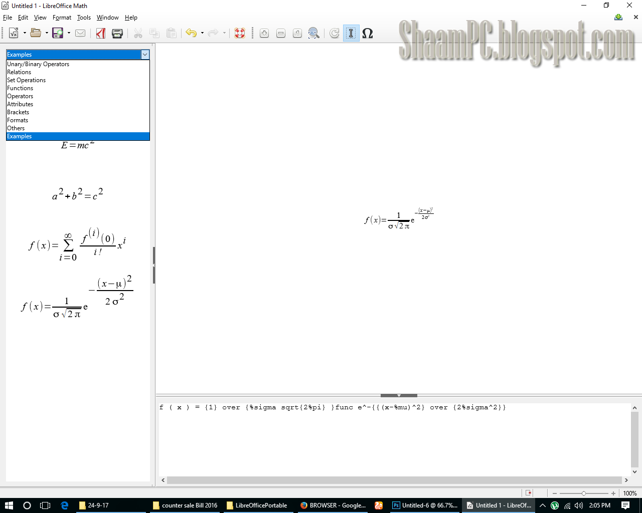
Task: Insert the Taylor series sum example
Action: click(x=78, y=244)
